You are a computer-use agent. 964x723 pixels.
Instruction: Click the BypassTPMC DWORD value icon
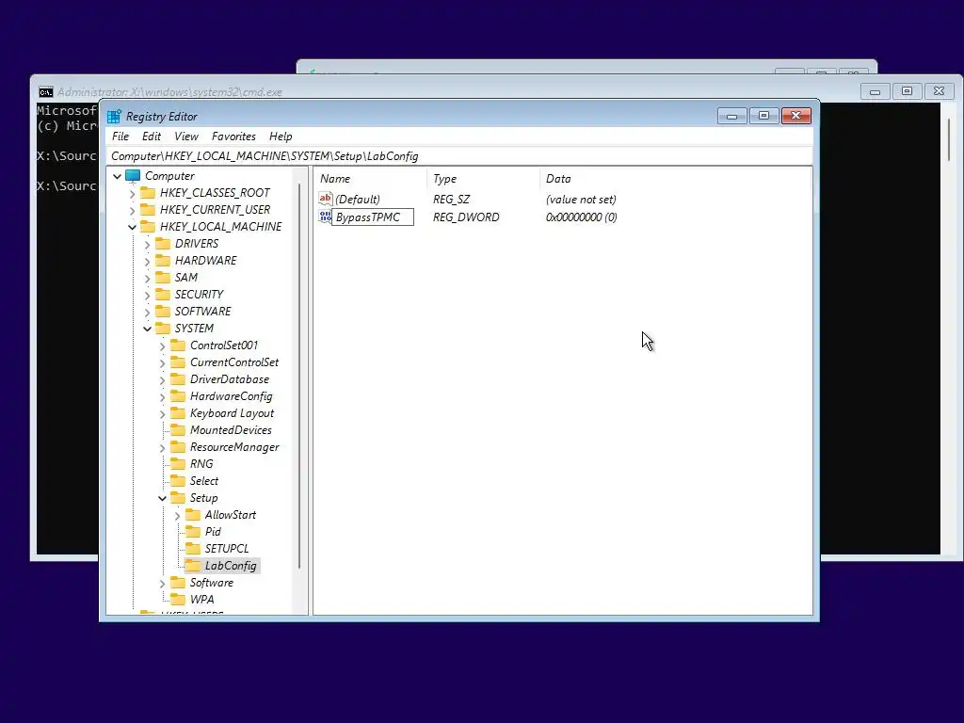(x=325, y=217)
